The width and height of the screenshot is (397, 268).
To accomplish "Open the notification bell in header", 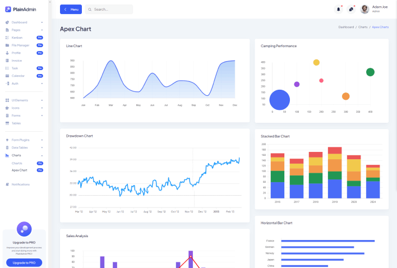I will pyautogui.click(x=338, y=10).
